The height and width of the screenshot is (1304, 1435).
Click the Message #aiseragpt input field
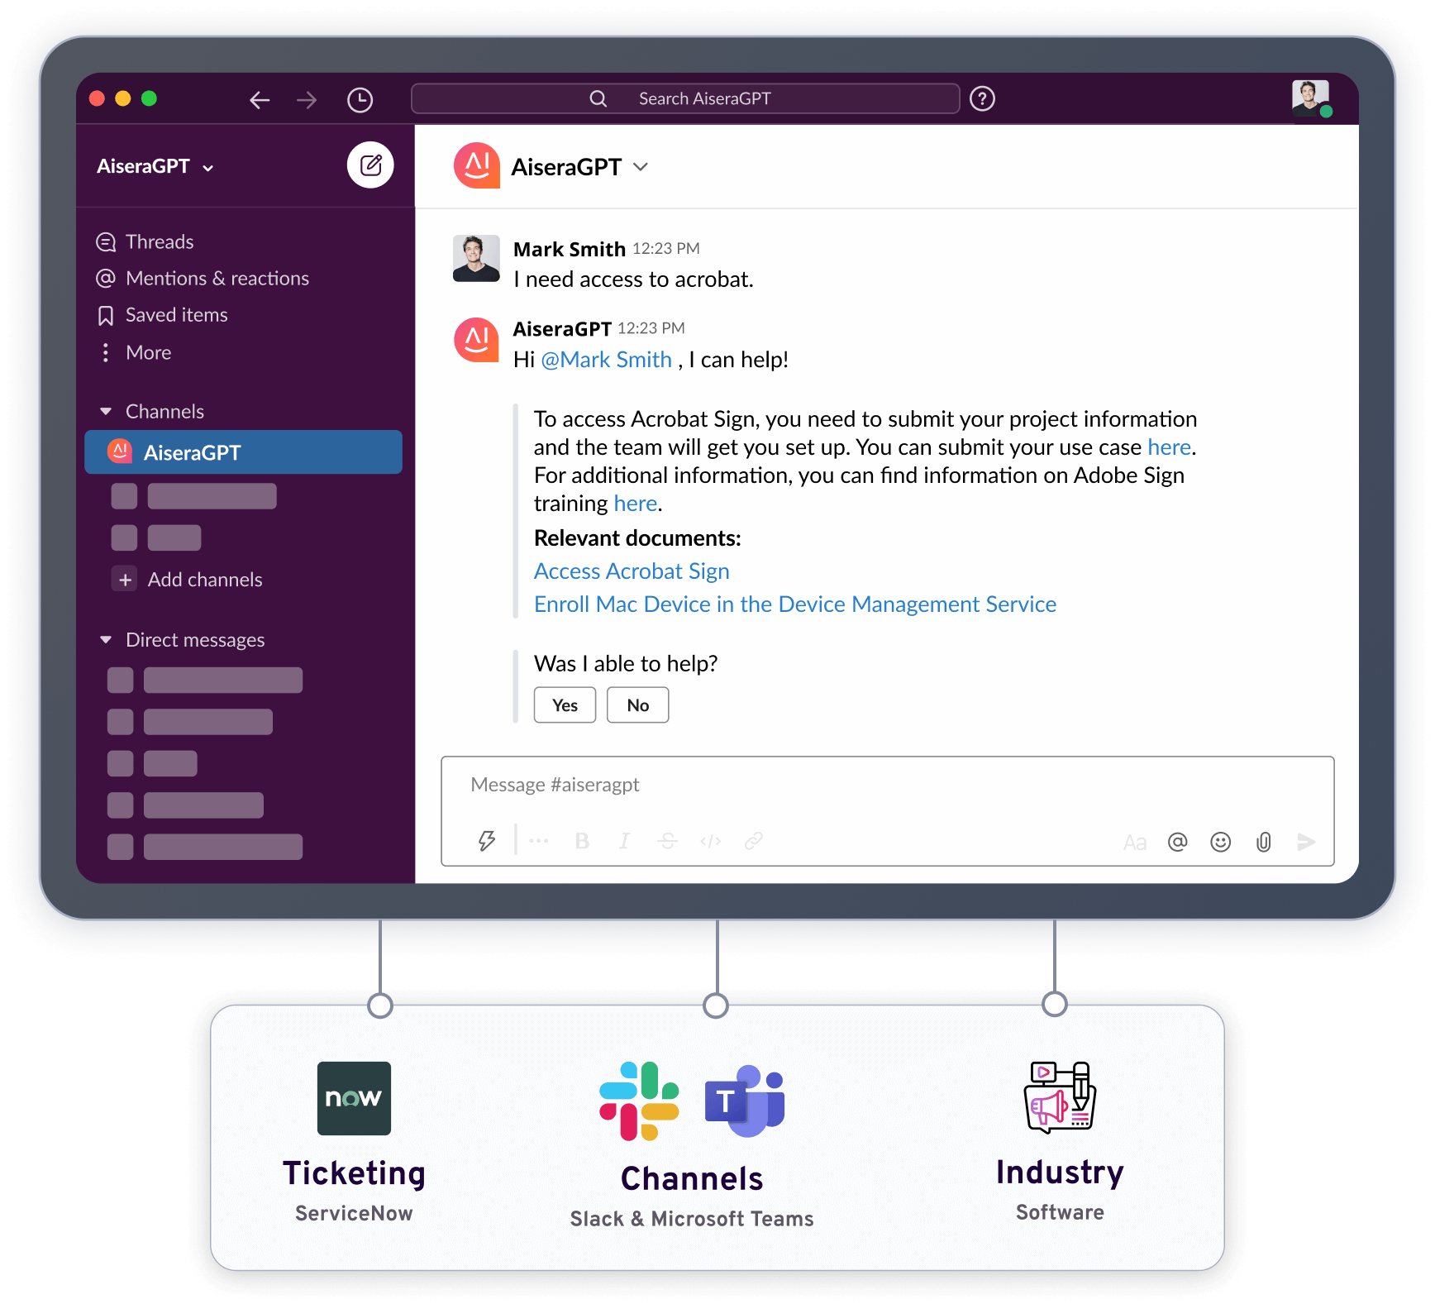click(x=886, y=785)
